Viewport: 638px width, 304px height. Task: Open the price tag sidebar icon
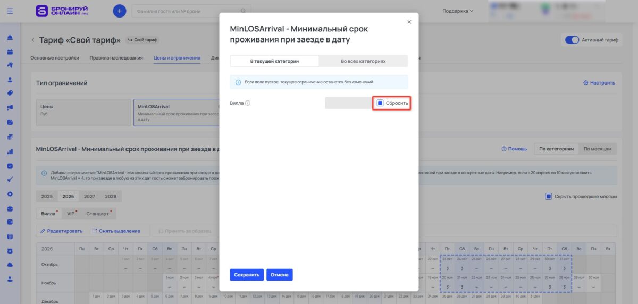10,94
